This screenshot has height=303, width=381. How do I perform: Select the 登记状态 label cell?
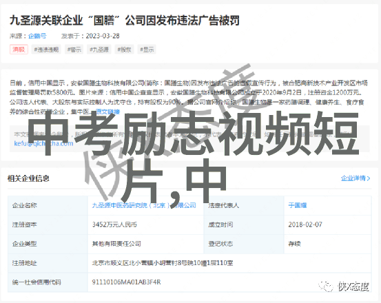244,244
